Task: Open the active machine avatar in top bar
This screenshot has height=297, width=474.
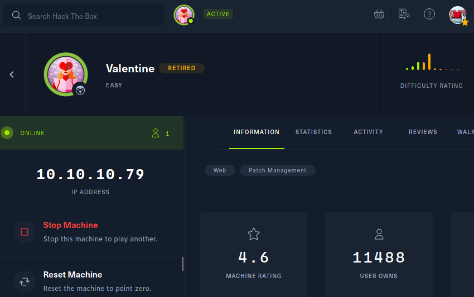Action: tap(184, 15)
